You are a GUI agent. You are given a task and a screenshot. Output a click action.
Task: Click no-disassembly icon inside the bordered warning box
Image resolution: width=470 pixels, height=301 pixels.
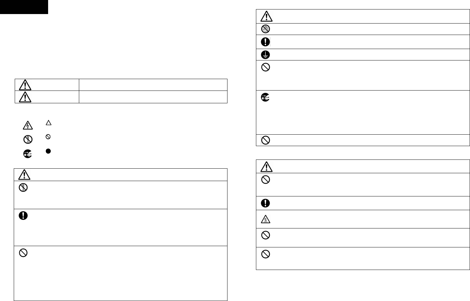pyautogui.click(x=24, y=188)
